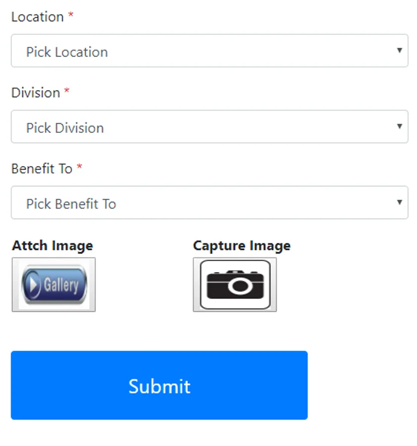Click the camera capture image icon
Image resolution: width=417 pixels, height=446 pixels.
pyautogui.click(x=235, y=284)
